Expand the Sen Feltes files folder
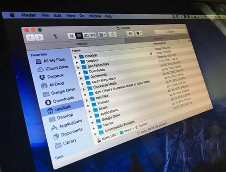This screenshot has width=226, height=172. click(78, 68)
